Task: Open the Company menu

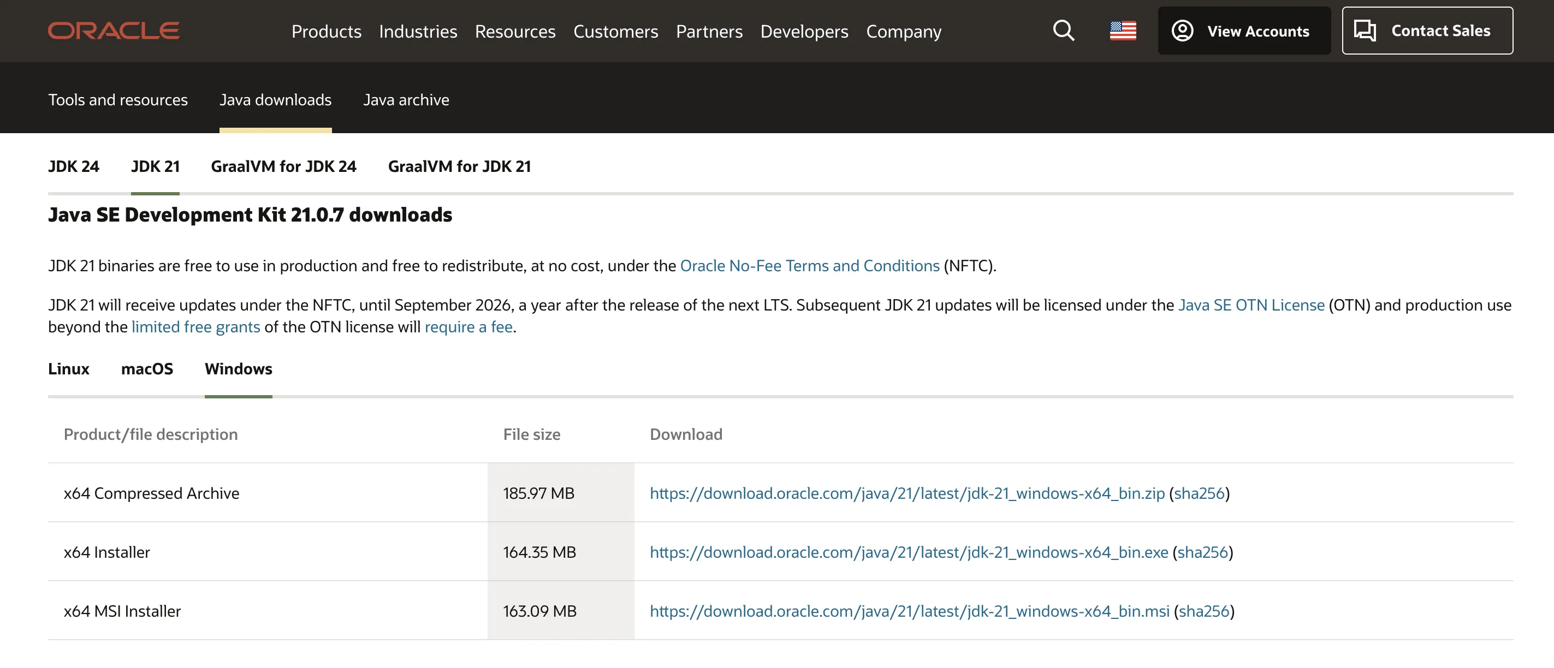Action: (904, 31)
